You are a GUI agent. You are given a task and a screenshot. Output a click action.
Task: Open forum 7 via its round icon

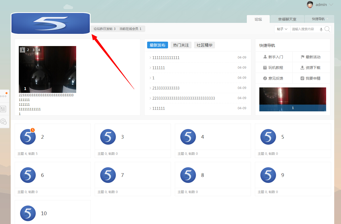[x=108, y=175]
